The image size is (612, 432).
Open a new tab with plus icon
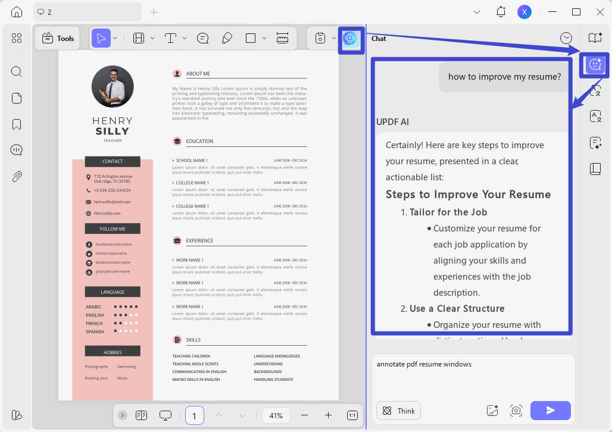(x=154, y=12)
